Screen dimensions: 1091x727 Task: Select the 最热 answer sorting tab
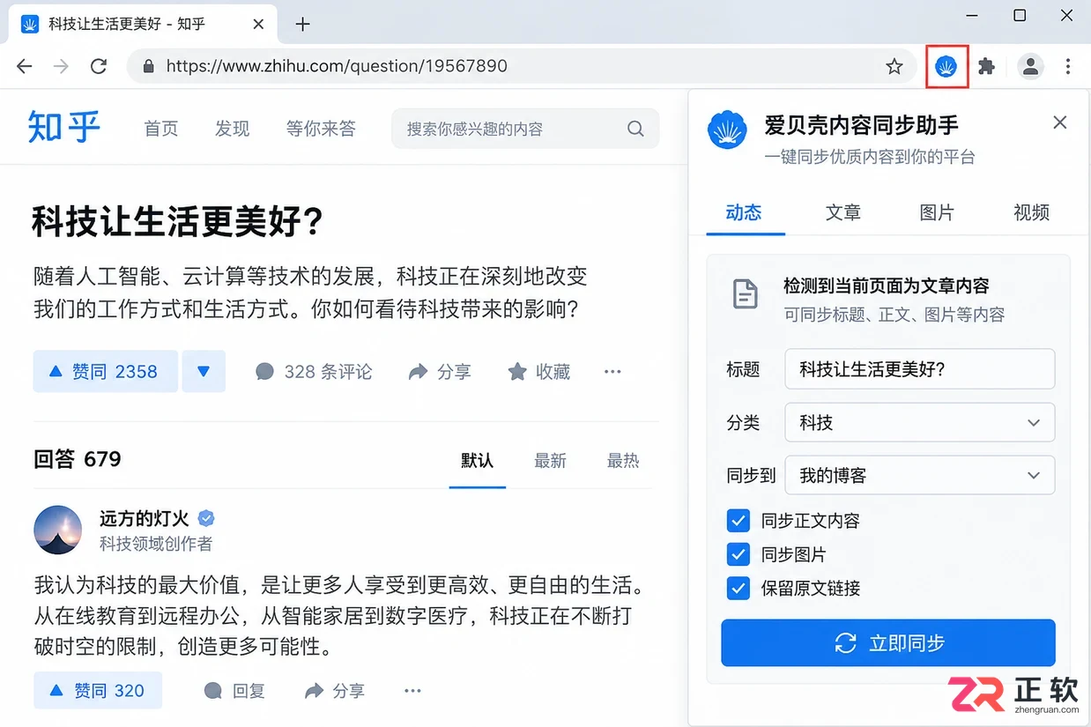(623, 461)
